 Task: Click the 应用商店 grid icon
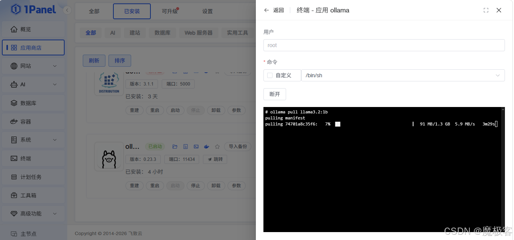point(14,47)
